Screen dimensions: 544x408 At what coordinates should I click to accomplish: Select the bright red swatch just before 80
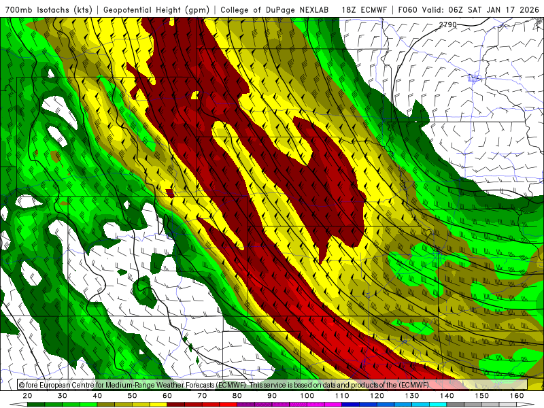point(228,404)
